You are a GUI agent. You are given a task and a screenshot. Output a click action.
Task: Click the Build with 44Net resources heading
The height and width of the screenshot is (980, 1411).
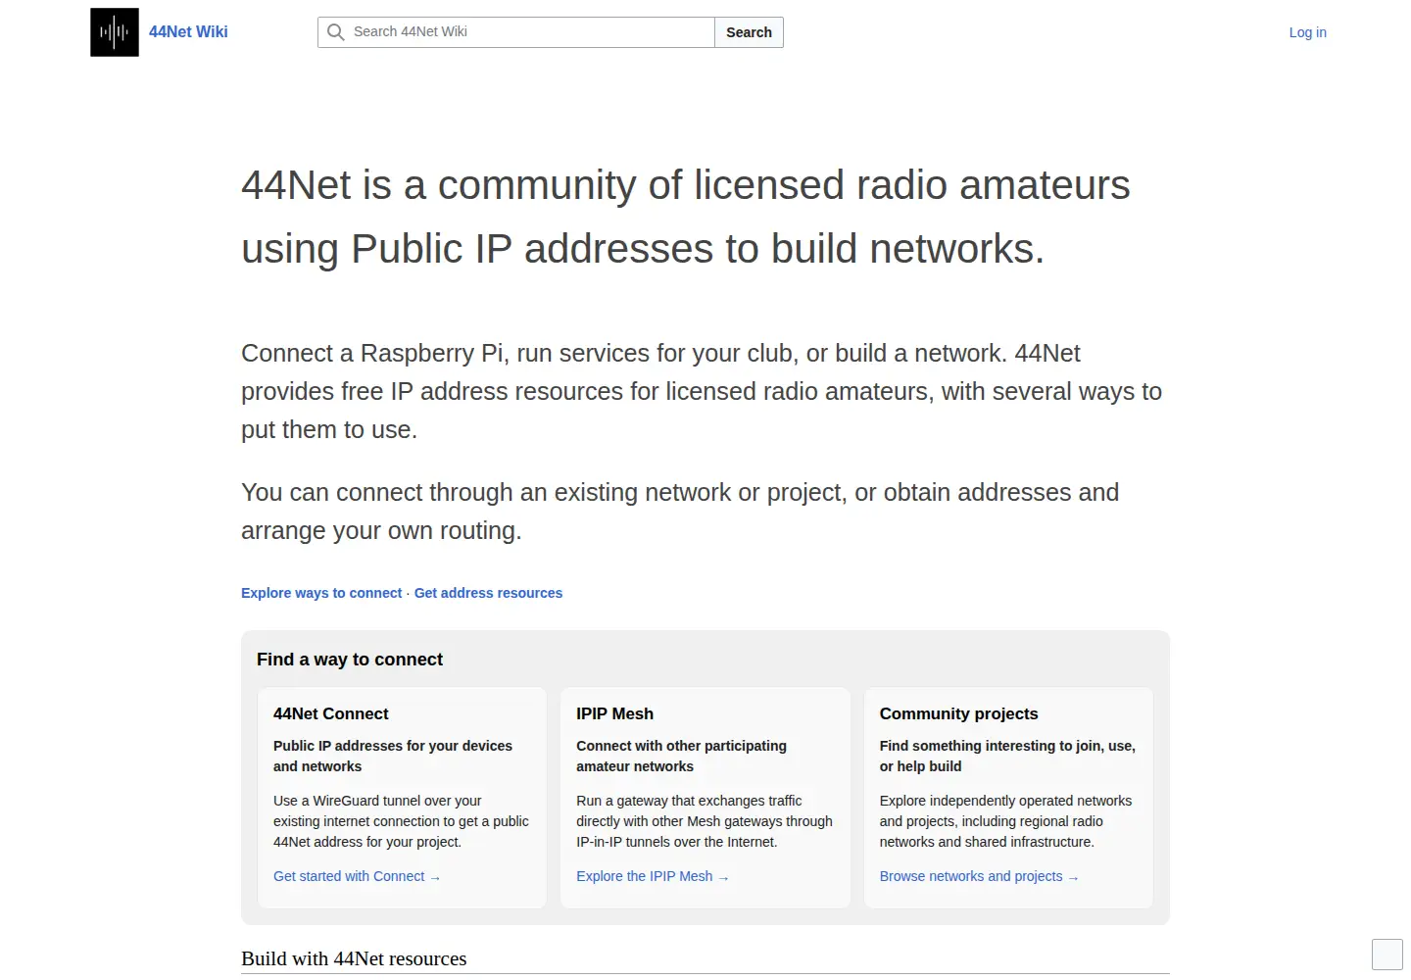(354, 958)
